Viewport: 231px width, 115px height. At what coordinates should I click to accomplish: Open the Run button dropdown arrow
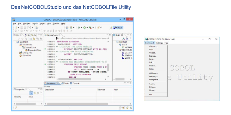(87, 28)
